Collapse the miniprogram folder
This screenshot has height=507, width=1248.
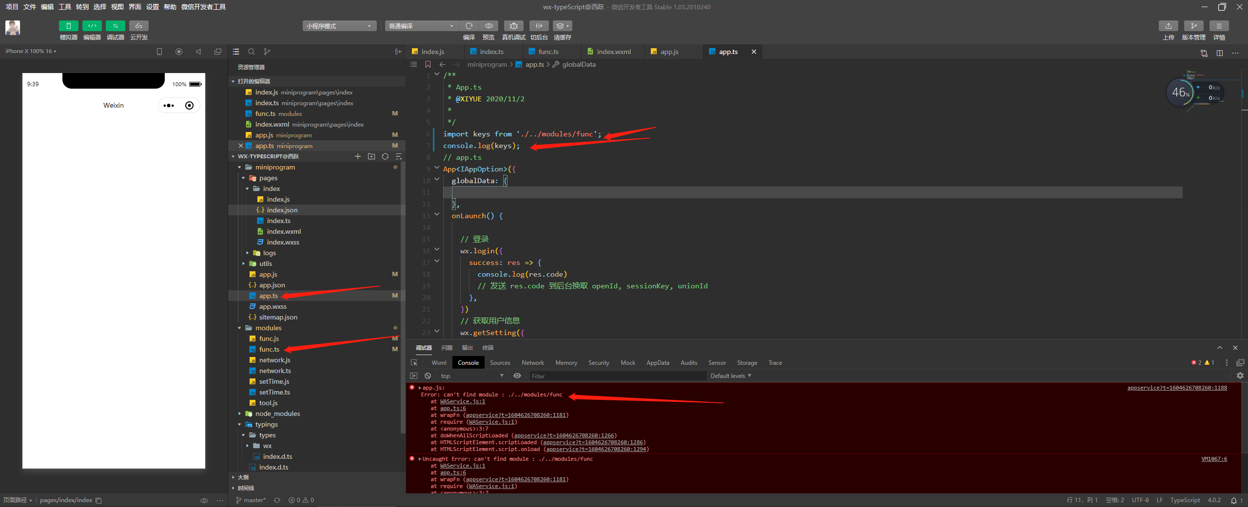(240, 167)
